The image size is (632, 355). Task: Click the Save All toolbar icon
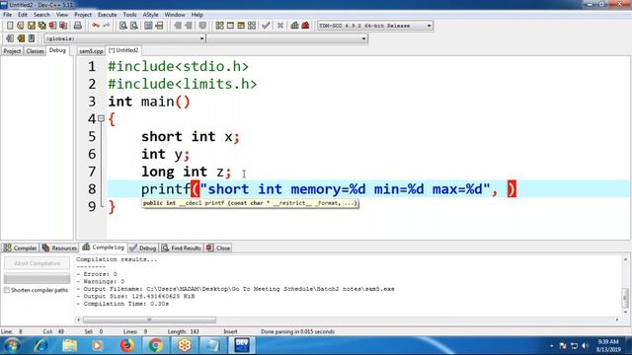point(41,26)
